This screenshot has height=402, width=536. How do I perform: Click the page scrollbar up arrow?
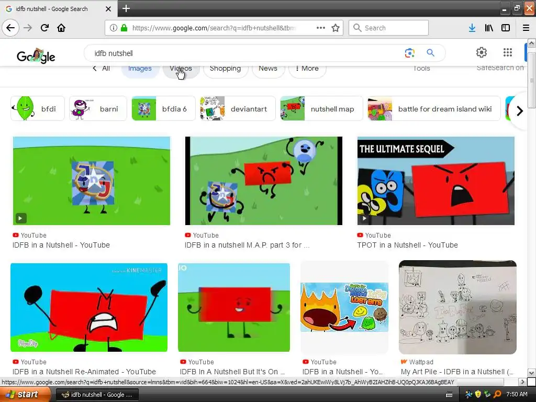click(531, 43)
